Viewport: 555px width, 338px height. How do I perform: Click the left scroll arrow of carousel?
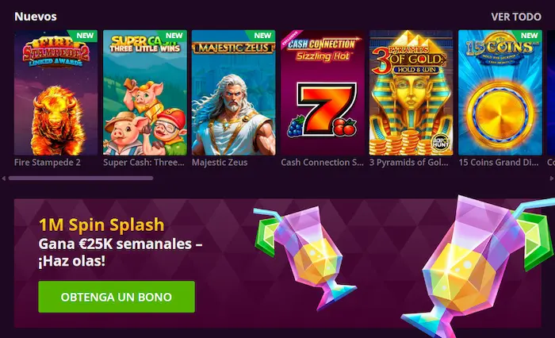(x=3, y=179)
